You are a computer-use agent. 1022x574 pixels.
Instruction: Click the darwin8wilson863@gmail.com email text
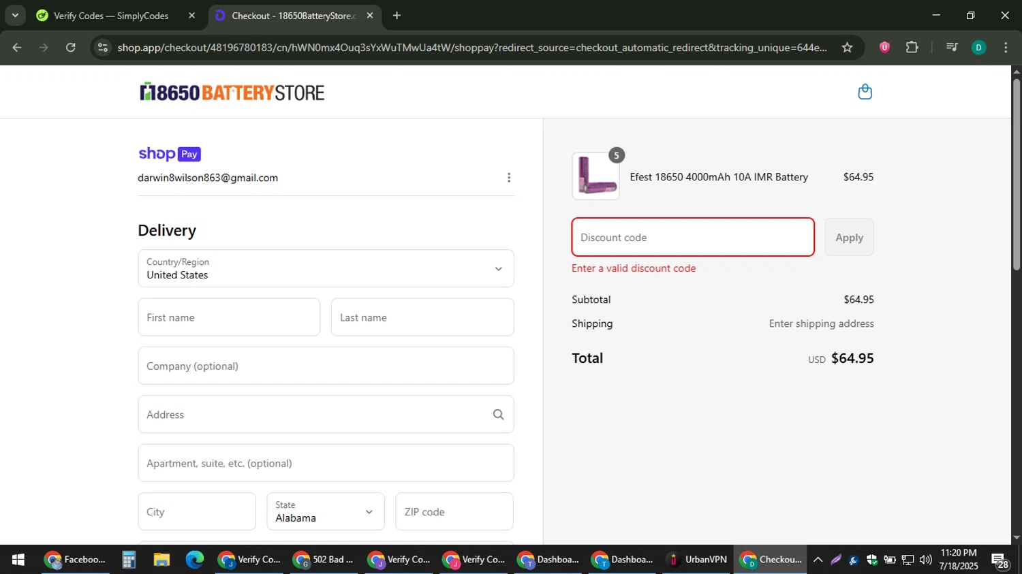coord(208,178)
